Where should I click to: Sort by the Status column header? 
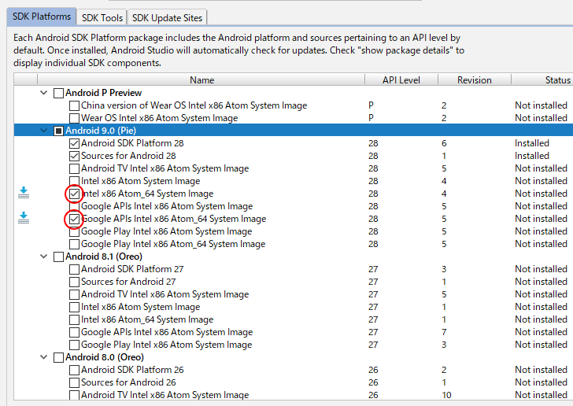(x=542, y=79)
